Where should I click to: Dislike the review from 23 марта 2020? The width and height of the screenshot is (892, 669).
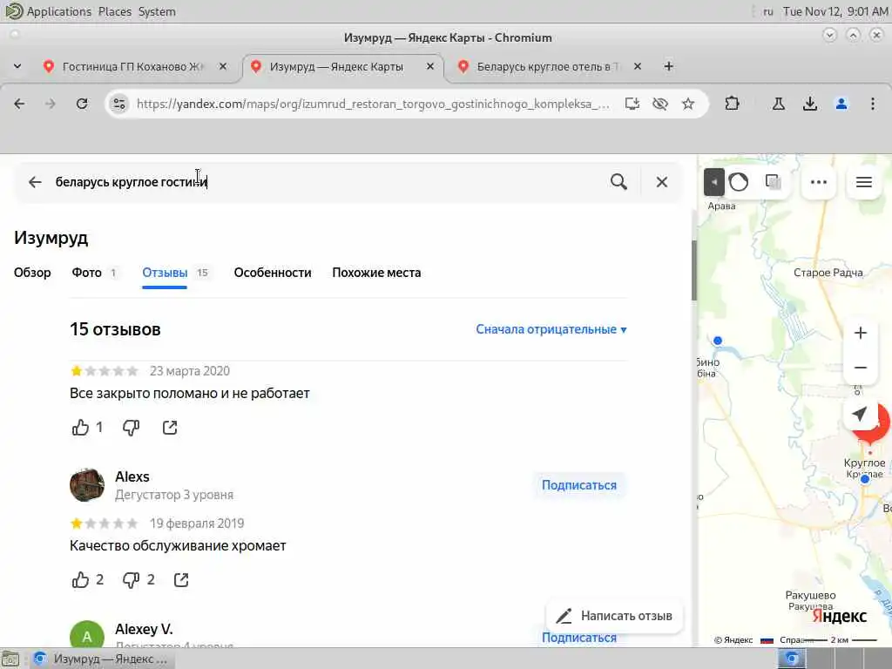point(131,427)
